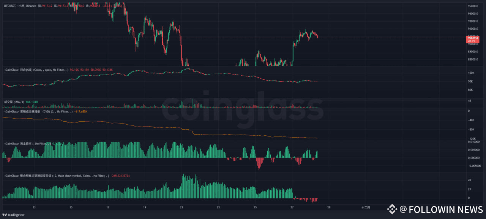Click date 25 on the time axis
The height and width of the screenshot is (219, 486).
pyautogui.click(x=255, y=208)
